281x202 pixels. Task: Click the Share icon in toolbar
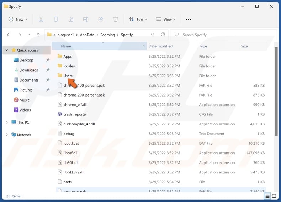[101, 19]
